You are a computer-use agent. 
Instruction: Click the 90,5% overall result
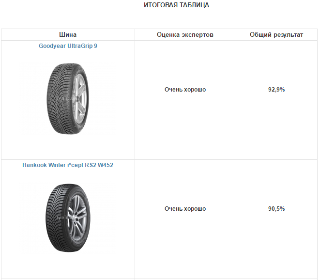click(276, 209)
